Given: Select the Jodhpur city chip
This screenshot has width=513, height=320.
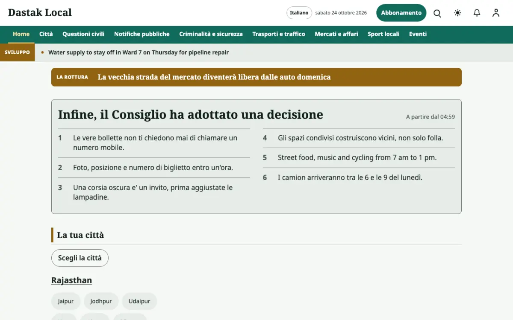Looking at the screenshot, I should [101, 301].
